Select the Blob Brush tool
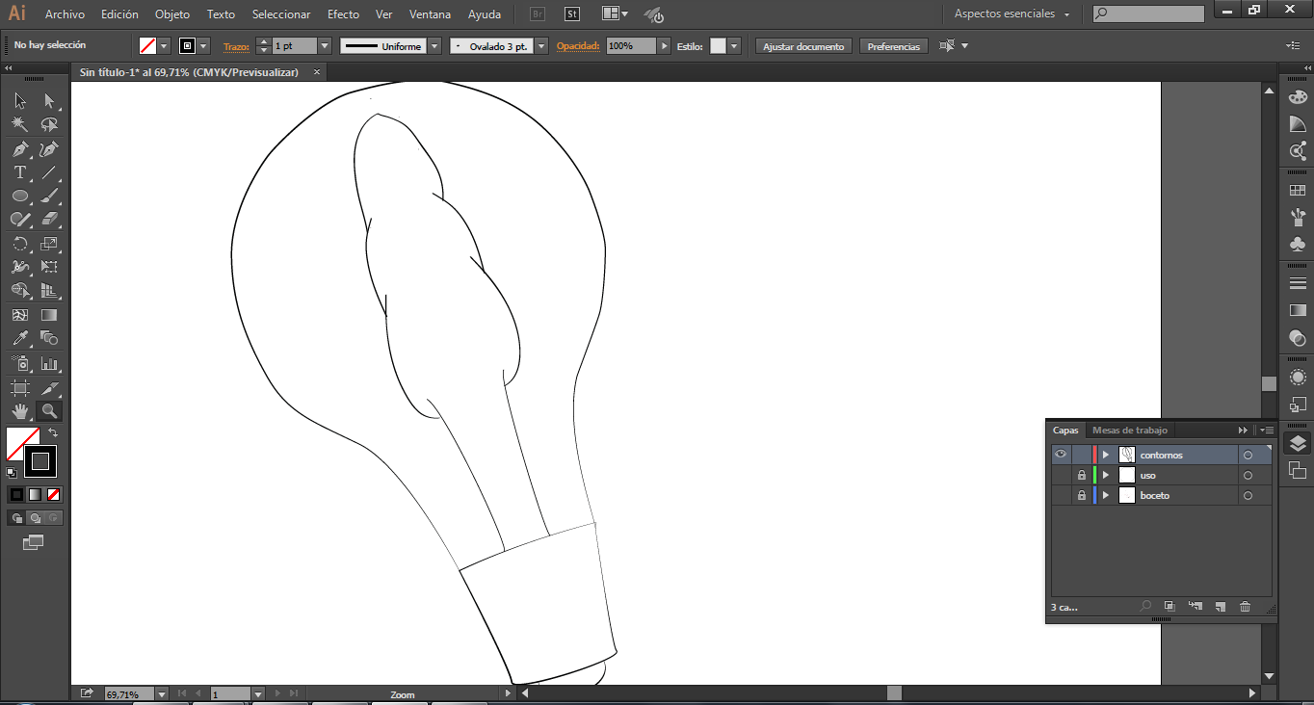 tap(20, 220)
